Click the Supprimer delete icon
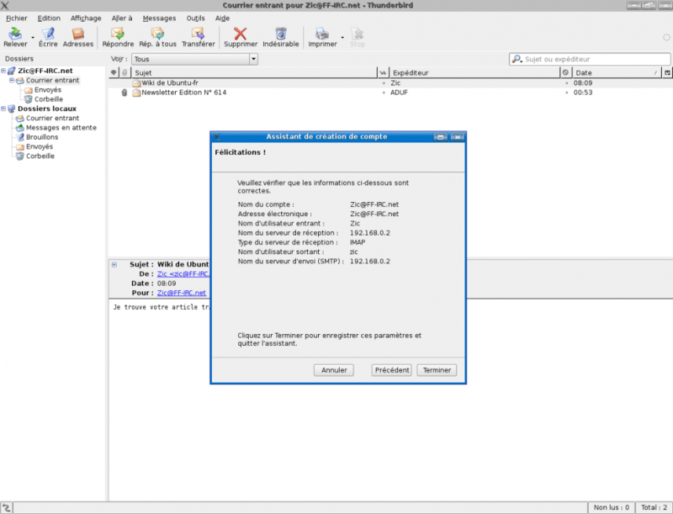 tap(241, 35)
